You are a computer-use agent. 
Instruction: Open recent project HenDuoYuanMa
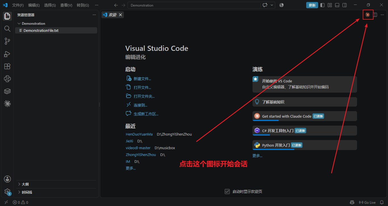[139, 134]
